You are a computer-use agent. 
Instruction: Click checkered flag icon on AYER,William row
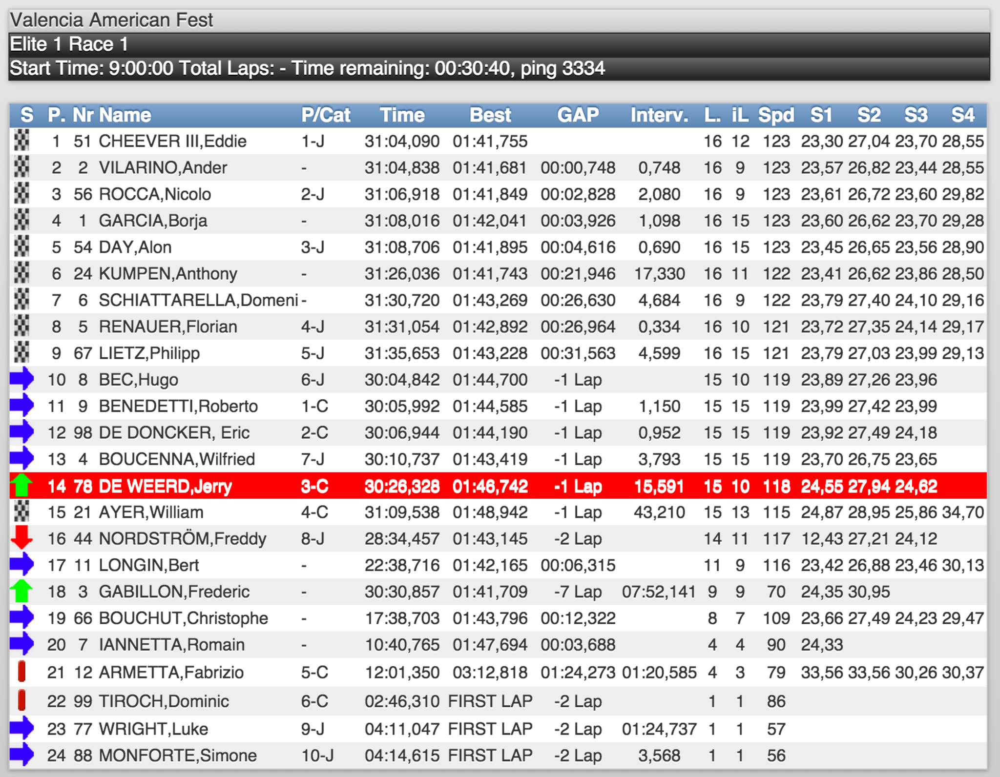tap(21, 512)
